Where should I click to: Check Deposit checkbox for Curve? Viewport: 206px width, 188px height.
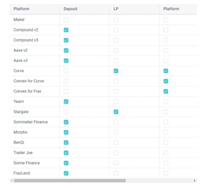coord(66,71)
